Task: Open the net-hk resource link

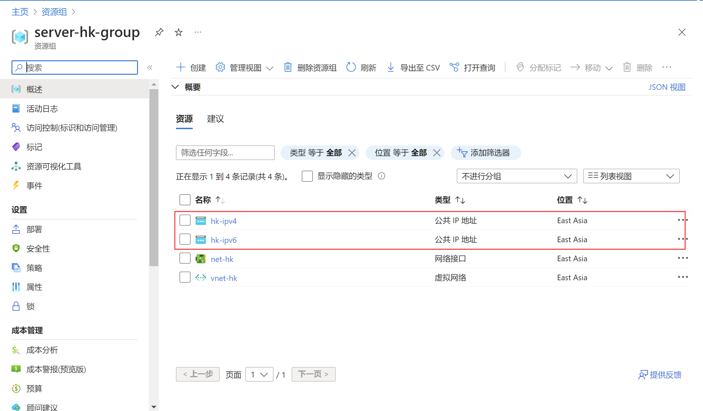Action: (222, 259)
